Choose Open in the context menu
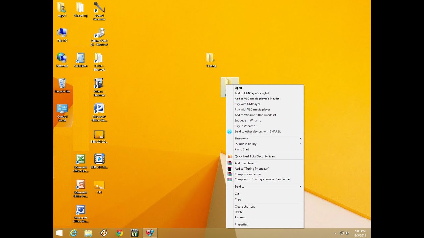This screenshot has width=424, height=238. pos(265,88)
